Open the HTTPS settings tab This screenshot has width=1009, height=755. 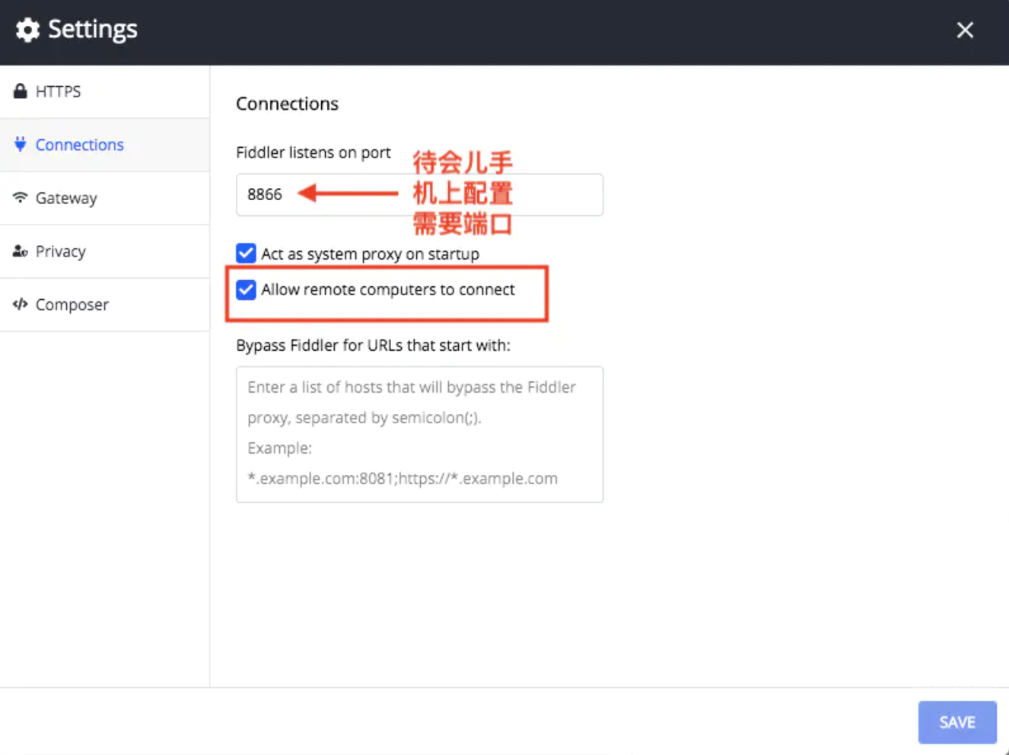click(105, 91)
